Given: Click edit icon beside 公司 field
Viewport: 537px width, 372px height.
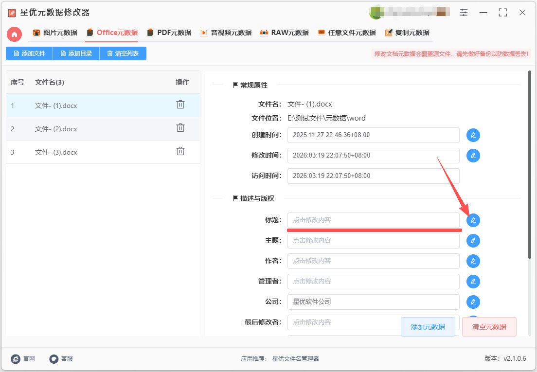Looking at the screenshot, I should 473,302.
